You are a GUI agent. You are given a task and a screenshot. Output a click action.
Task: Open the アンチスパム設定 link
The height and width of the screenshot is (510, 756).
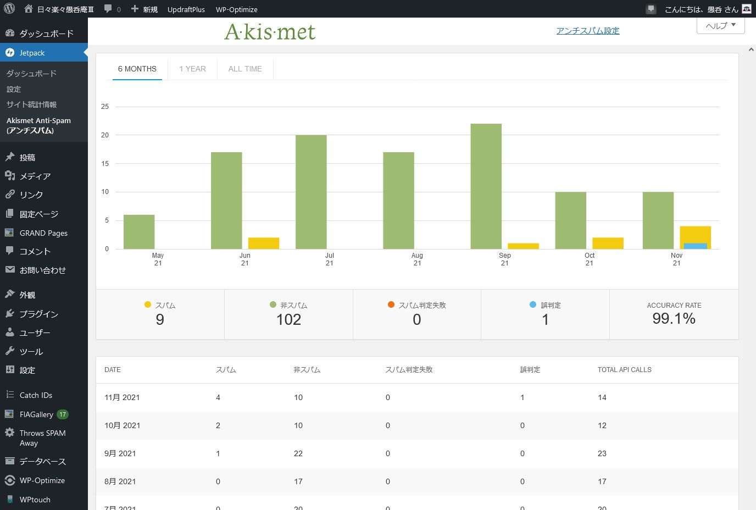coord(587,31)
